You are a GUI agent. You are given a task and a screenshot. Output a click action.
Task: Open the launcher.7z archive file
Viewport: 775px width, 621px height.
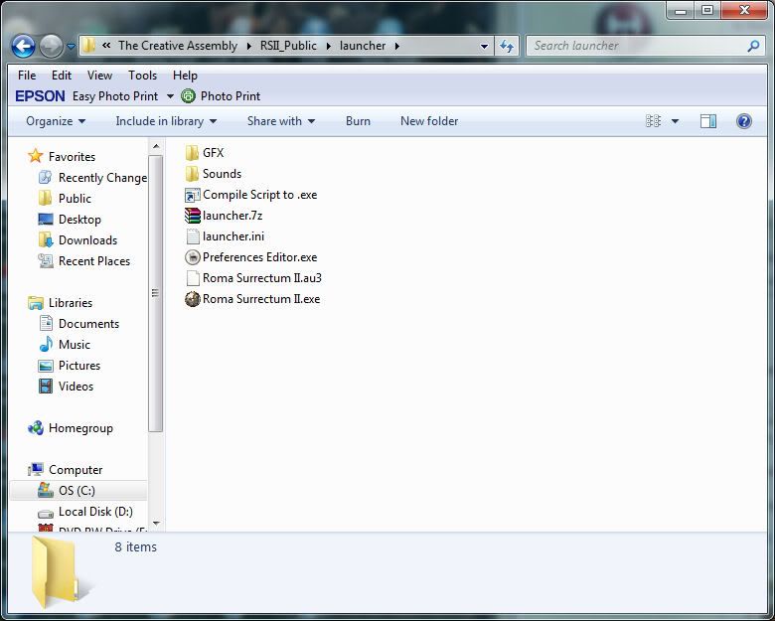[232, 216]
